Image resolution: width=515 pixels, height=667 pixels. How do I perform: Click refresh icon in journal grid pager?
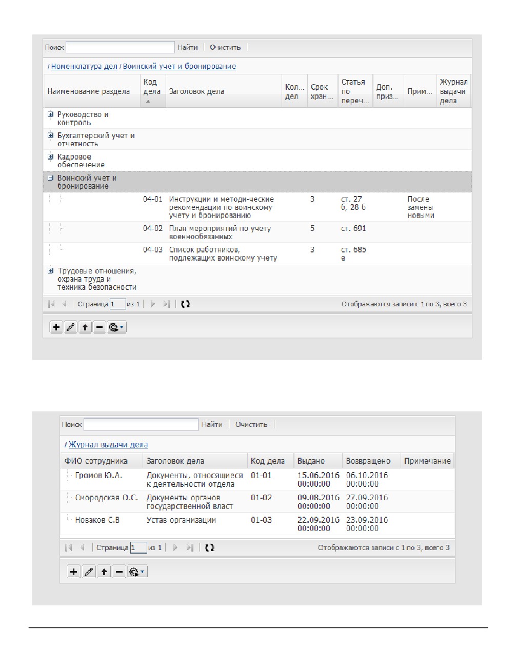click(209, 547)
